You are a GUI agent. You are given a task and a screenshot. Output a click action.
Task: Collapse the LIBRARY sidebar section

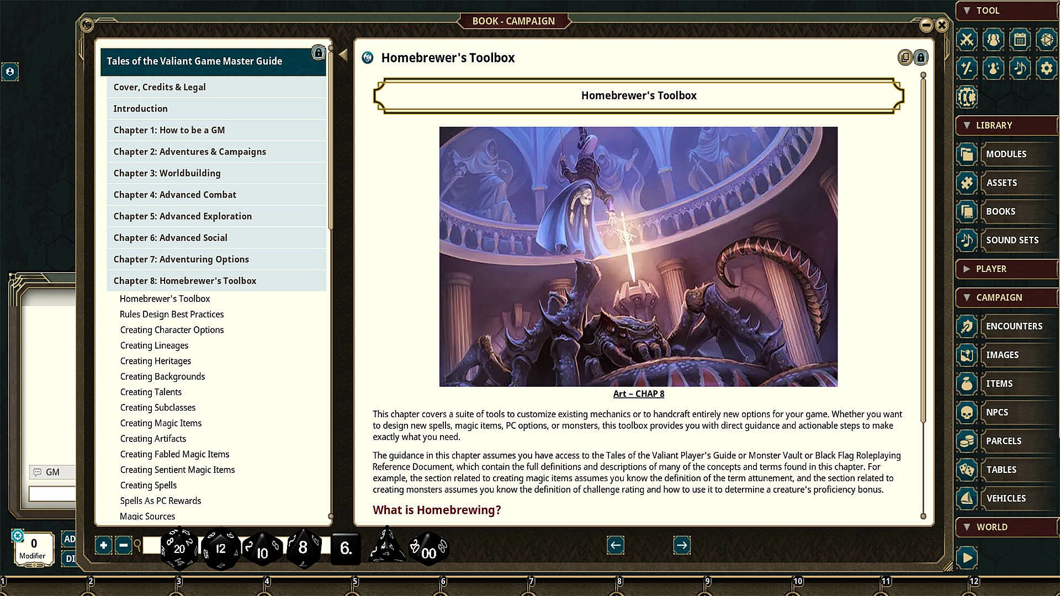coord(967,125)
